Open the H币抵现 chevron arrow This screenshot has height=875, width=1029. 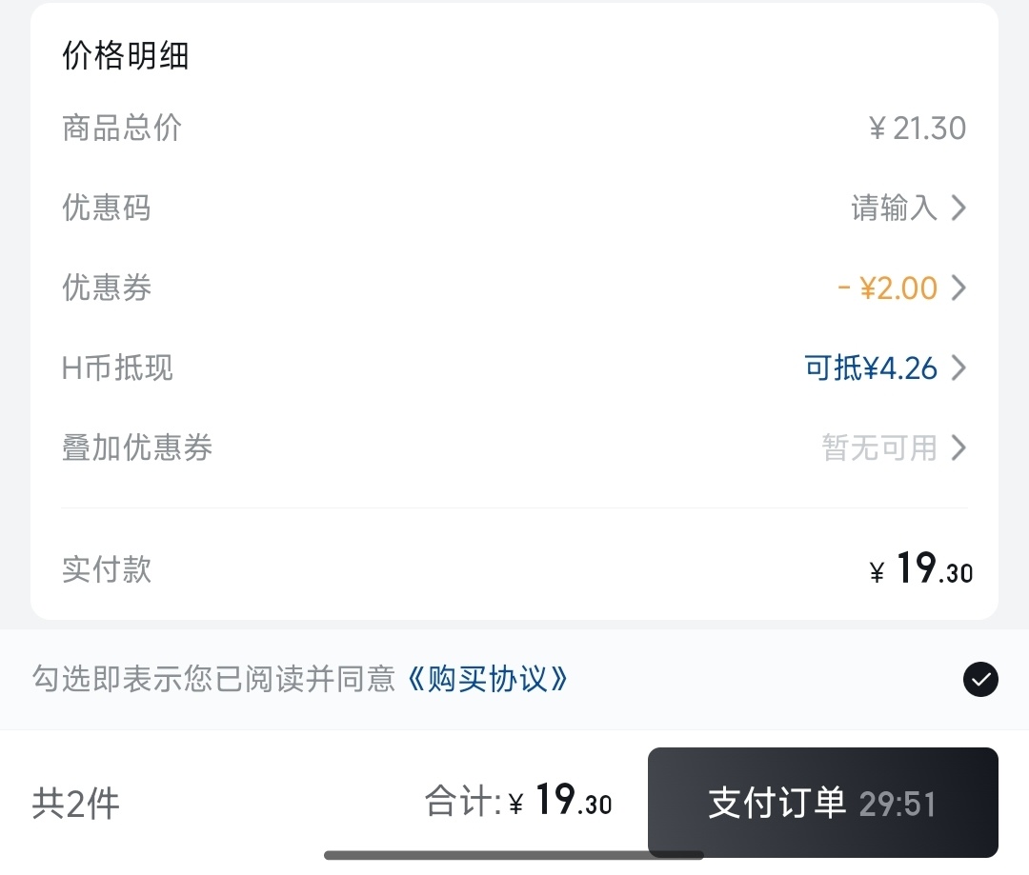[x=958, y=368]
